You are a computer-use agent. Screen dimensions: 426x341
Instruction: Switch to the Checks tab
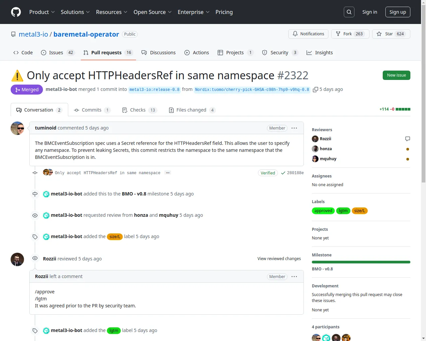click(x=139, y=110)
